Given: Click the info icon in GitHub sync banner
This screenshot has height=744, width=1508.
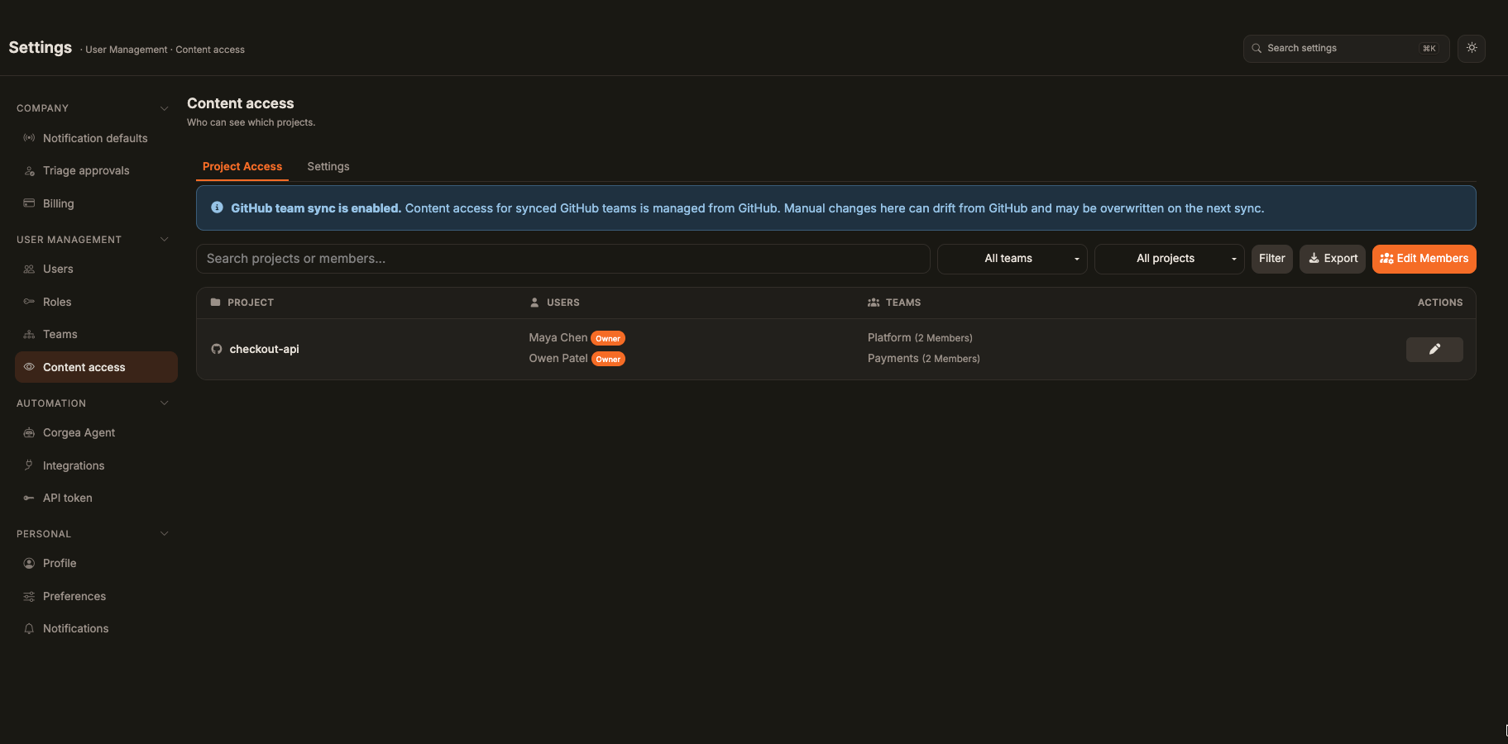Looking at the screenshot, I should click(x=217, y=207).
